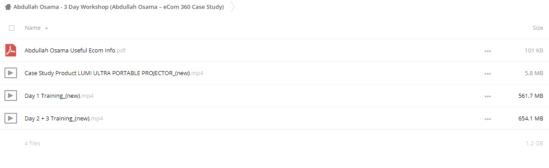Open Day 2 + 3 Training_(new).mp4 video
This screenshot has width=549, height=168.
64,118
